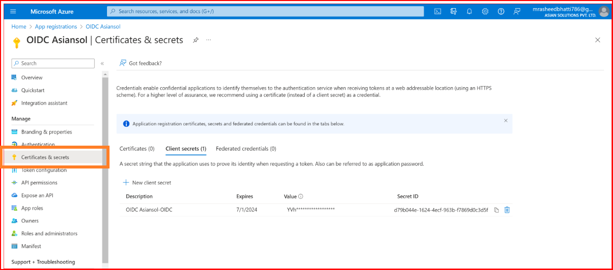Switch to the Federated credentials (0) tab
This screenshot has height=270, width=613.
pos(246,149)
